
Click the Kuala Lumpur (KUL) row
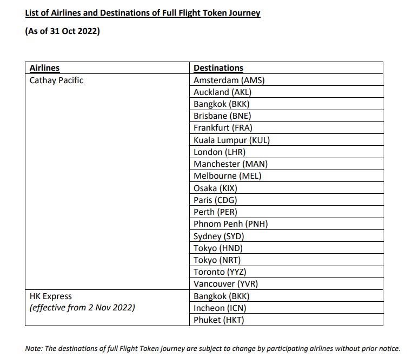tap(286, 140)
